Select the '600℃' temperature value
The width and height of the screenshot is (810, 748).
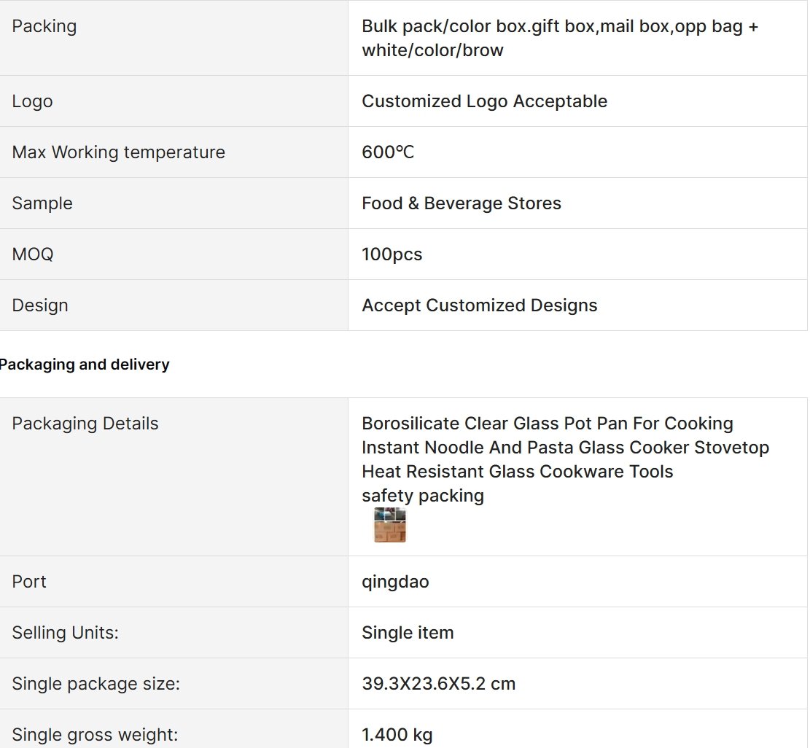click(388, 152)
